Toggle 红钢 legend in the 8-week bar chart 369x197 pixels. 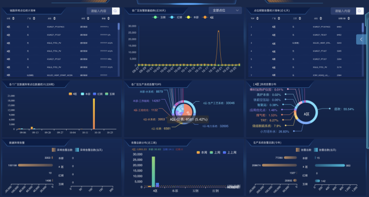pyautogui.click(x=98, y=94)
